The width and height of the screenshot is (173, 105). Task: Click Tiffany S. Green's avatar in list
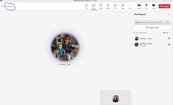[136, 38]
